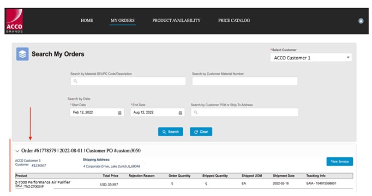Open the PRICE CATALOG page
The width and height of the screenshot is (372, 196).
(234, 20)
